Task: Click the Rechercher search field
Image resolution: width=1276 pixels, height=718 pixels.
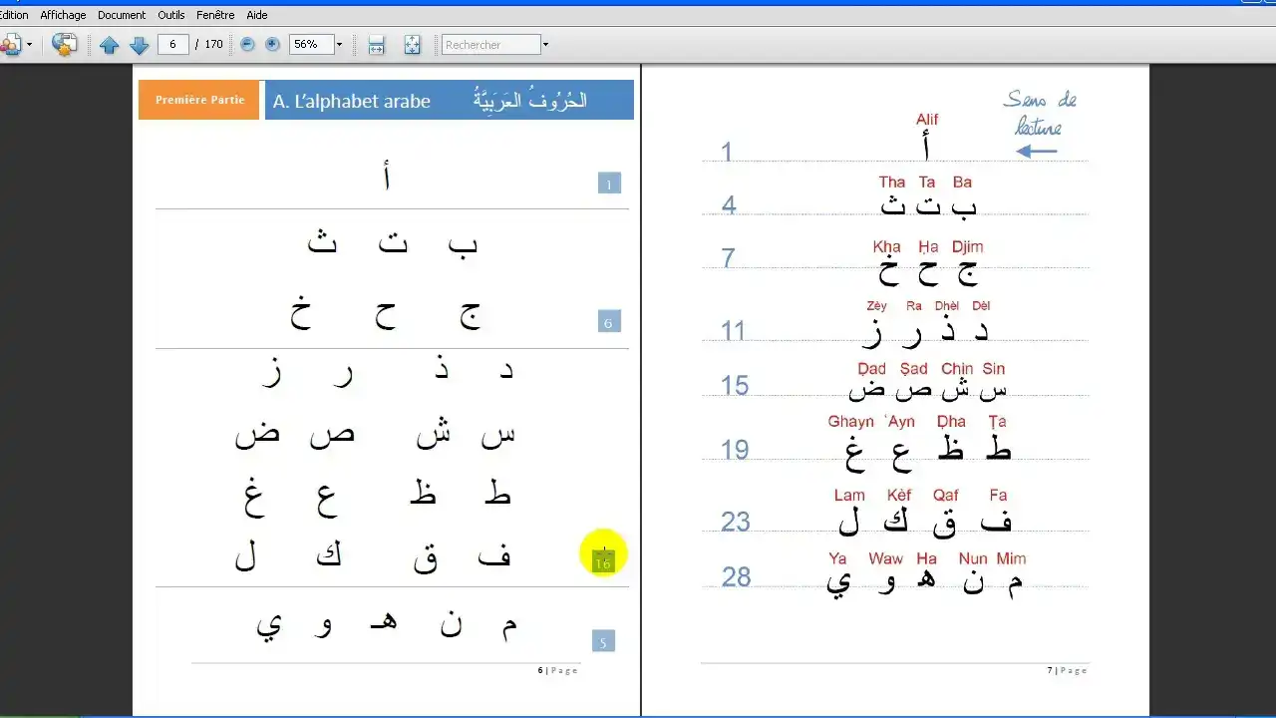Action: tap(491, 45)
